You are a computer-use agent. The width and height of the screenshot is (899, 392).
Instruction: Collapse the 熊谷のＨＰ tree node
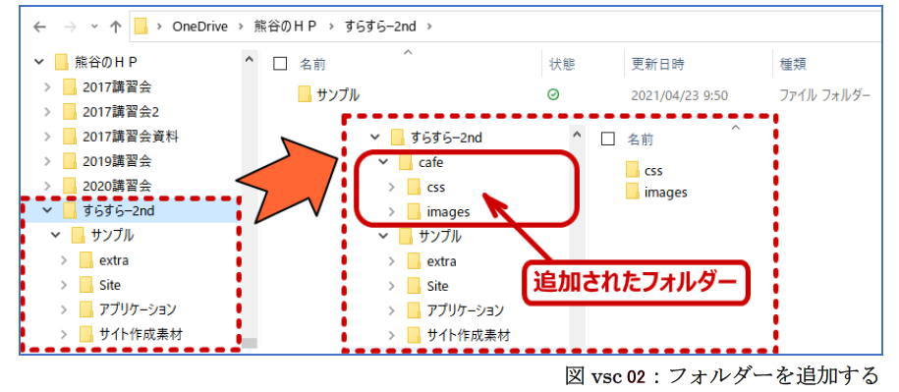click(39, 61)
